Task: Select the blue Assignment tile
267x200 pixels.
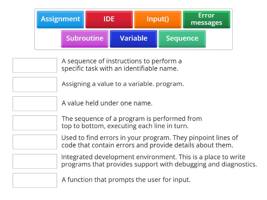Action: point(60,19)
